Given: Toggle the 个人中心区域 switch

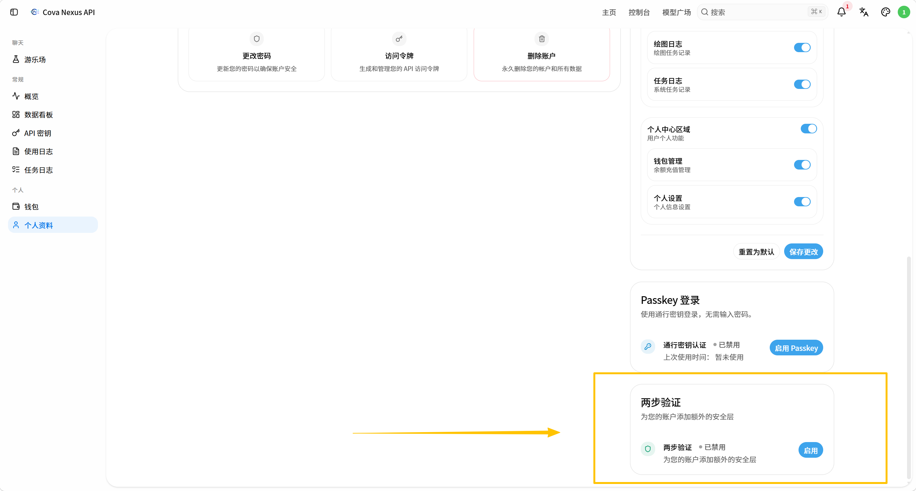Looking at the screenshot, I should (x=808, y=129).
